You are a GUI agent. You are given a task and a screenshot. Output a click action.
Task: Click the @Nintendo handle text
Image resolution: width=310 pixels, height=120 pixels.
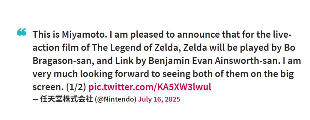116,99
